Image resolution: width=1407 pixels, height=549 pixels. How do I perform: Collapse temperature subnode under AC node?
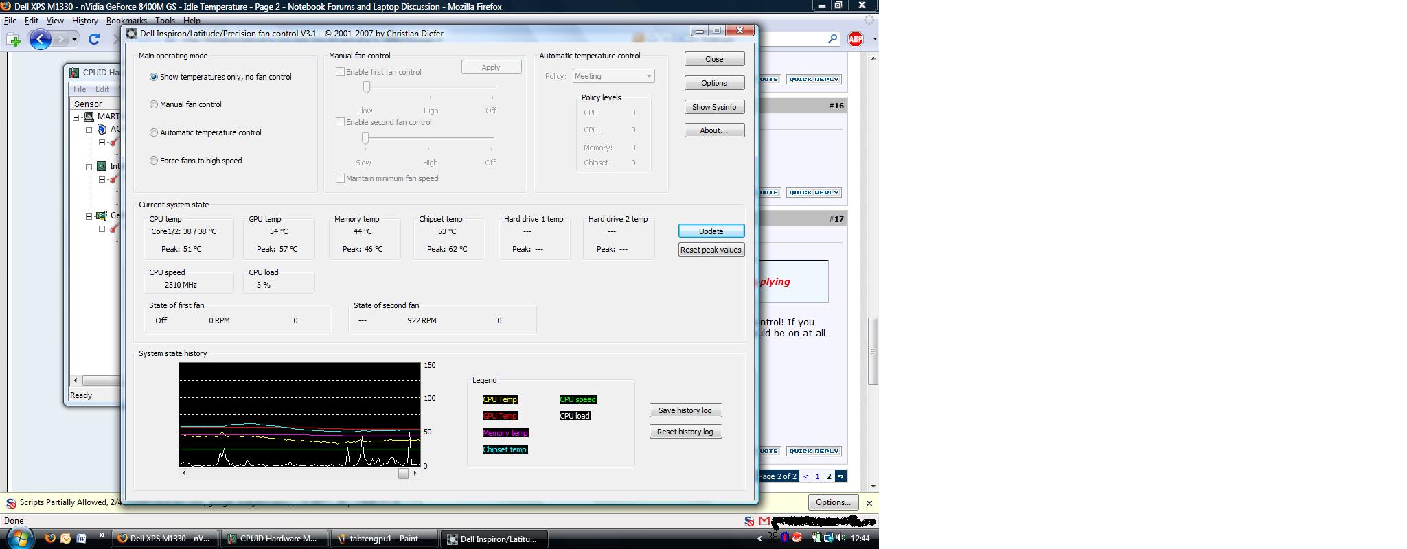[x=102, y=142]
